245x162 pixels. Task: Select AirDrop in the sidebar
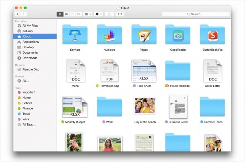35,31
